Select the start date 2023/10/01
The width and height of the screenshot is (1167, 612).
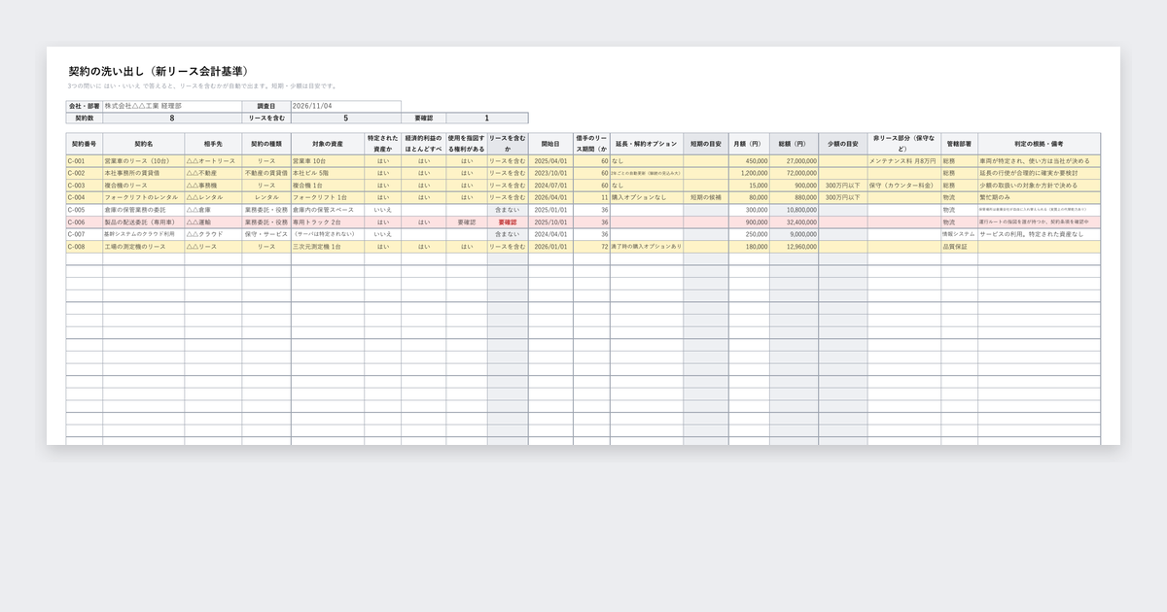(x=550, y=173)
